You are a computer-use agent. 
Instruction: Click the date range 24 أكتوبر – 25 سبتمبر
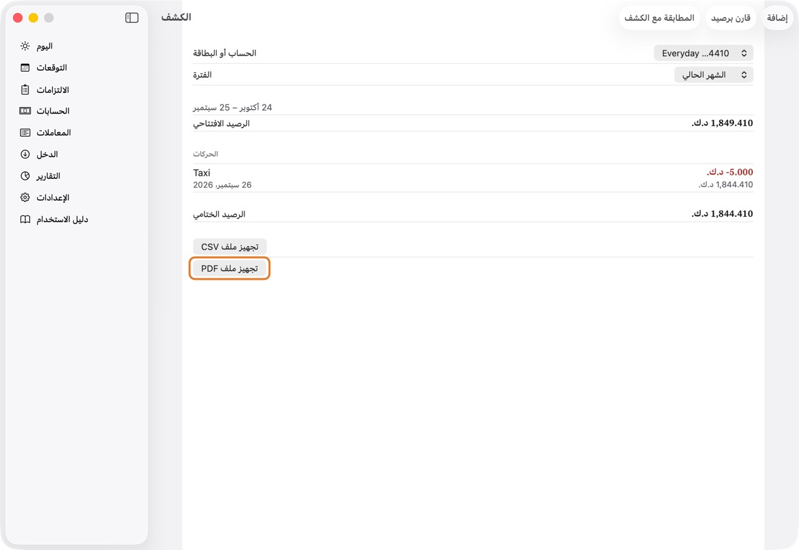coord(232,107)
